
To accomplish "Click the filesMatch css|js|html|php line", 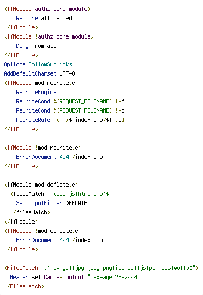I will pyautogui.click(x=63, y=194).
